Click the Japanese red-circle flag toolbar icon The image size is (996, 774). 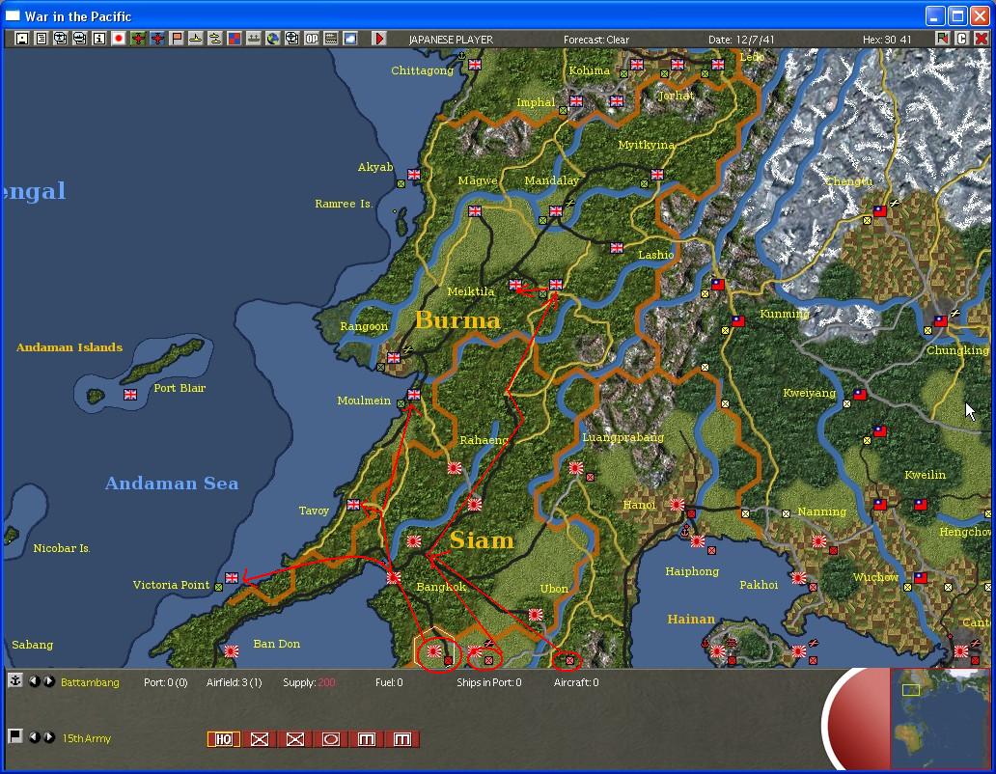click(x=118, y=39)
